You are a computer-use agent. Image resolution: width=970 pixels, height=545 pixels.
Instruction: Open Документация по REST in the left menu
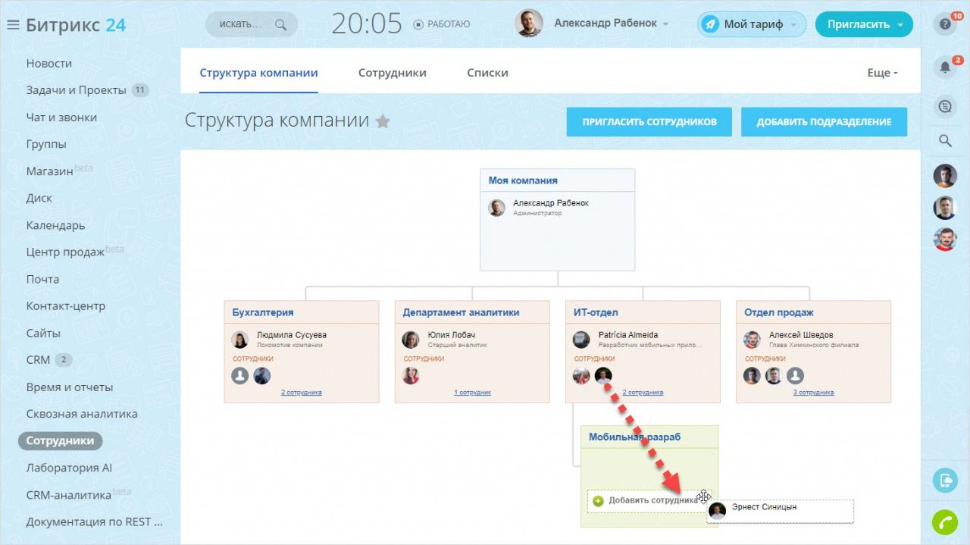94,522
